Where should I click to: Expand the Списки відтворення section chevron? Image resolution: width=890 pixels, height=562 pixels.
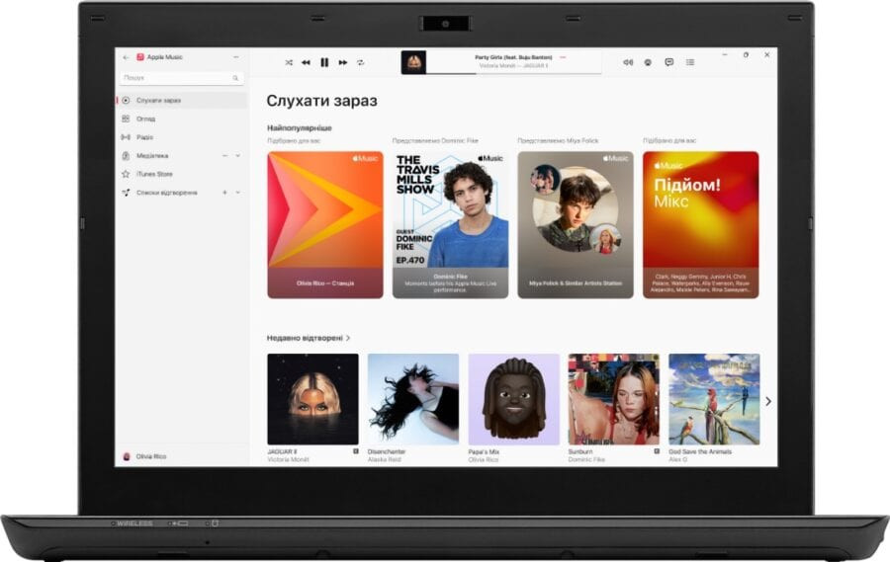(x=237, y=193)
